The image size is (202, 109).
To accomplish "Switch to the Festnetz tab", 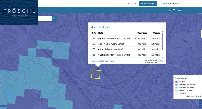I will (132, 4).
